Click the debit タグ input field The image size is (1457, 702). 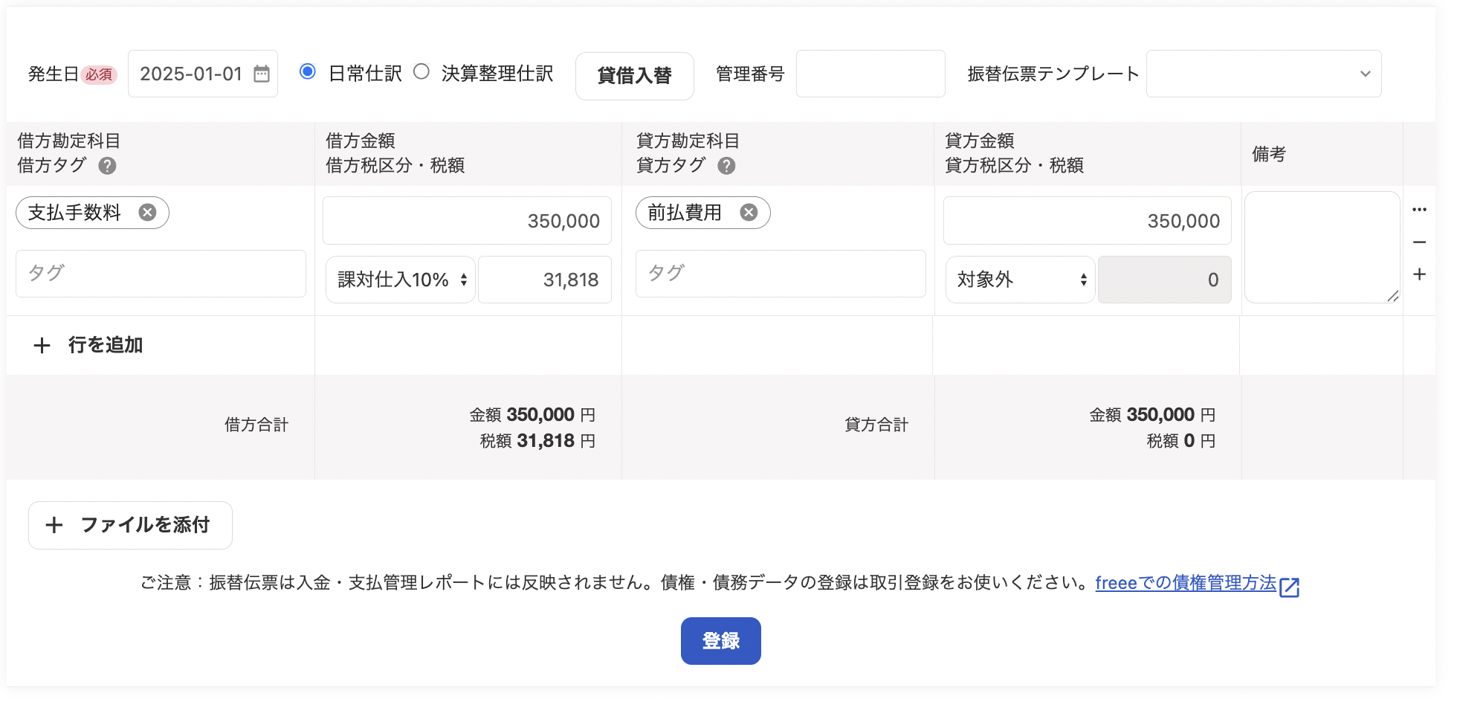pyautogui.click(x=161, y=274)
